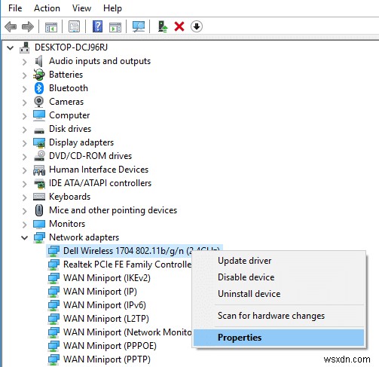This screenshot has height=367, width=379.
Task: Toggle the action pane toolbar icon
Action: point(115,26)
